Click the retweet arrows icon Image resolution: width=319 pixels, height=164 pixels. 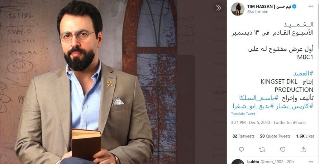tap(262, 150)
